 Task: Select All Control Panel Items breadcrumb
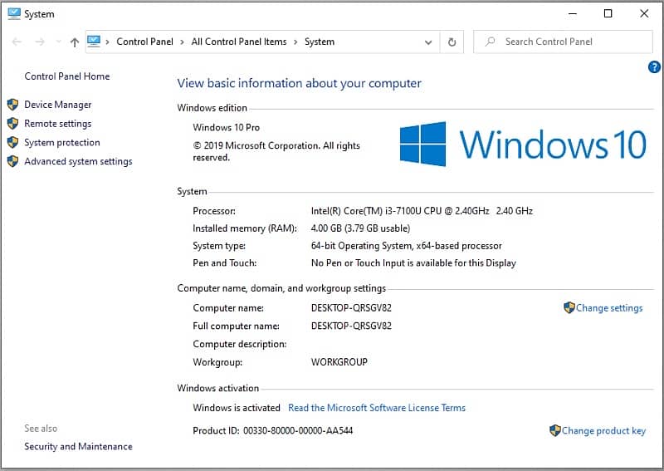tap(238, 42)
